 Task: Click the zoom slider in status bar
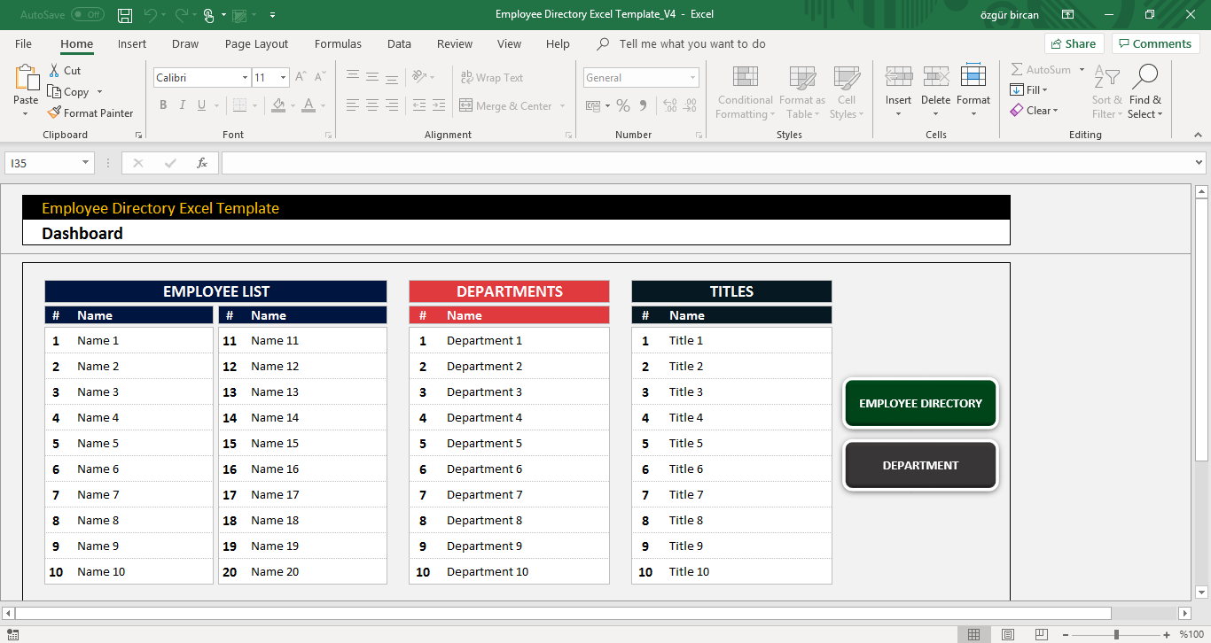pyautogui.click(x=1116, y=634)
